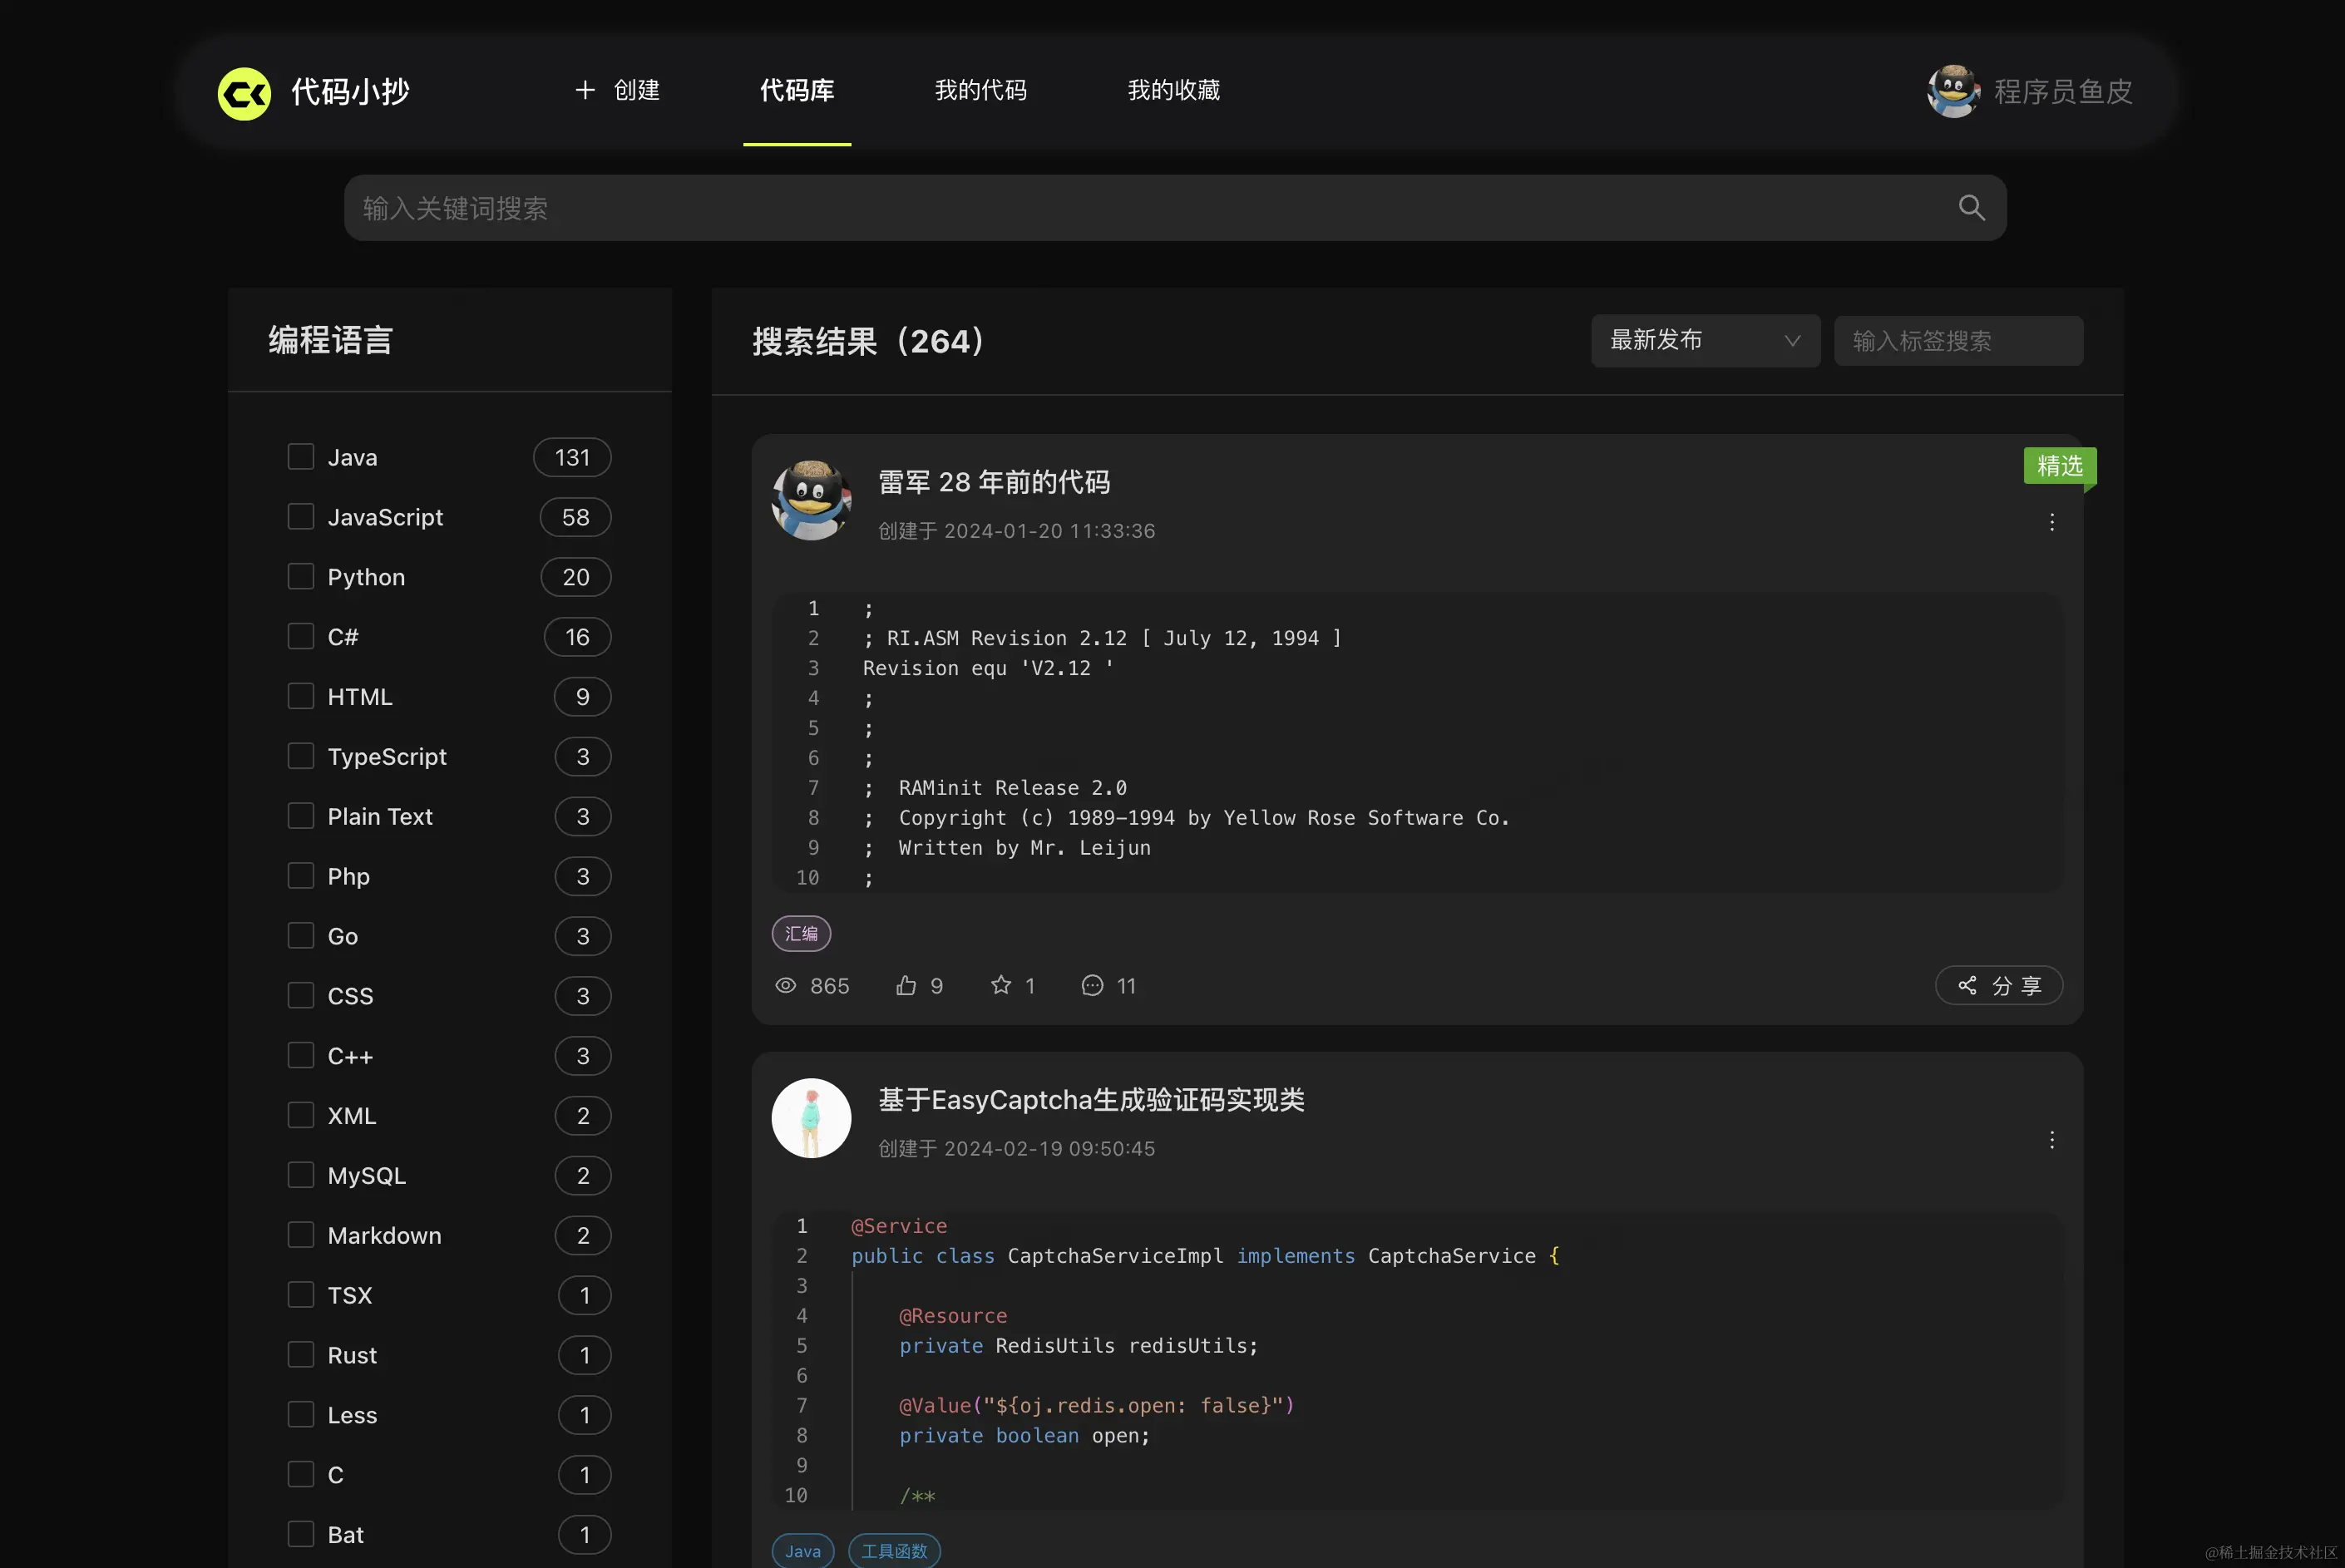Tick the TypeScript filter checkbox
Screen dimensions: 2345x1568
tap(301, 756)
